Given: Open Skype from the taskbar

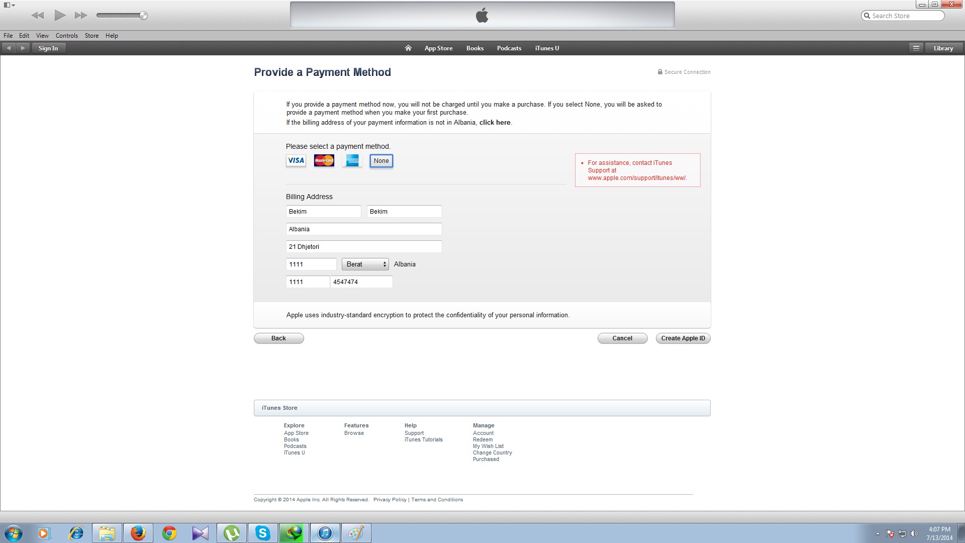Looking at the screenshot, I should coord(262,533).
